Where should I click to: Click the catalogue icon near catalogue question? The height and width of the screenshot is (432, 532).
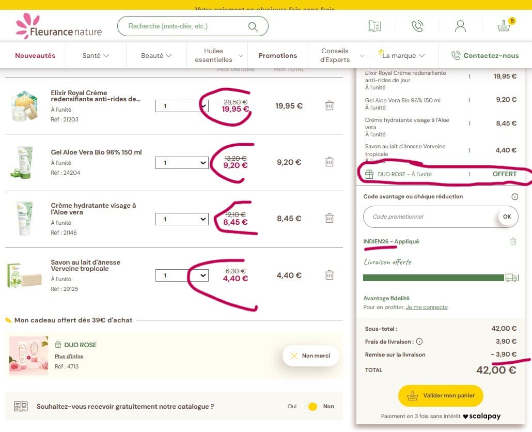(x=21, y=406)
